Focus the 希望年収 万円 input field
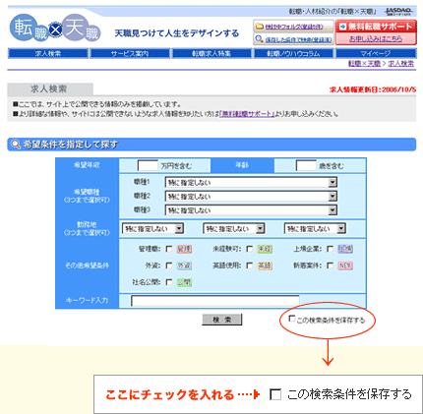 (x=148, y=165)
